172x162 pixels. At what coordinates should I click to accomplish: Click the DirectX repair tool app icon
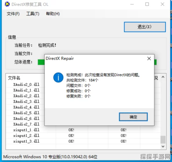coord(7,4)
